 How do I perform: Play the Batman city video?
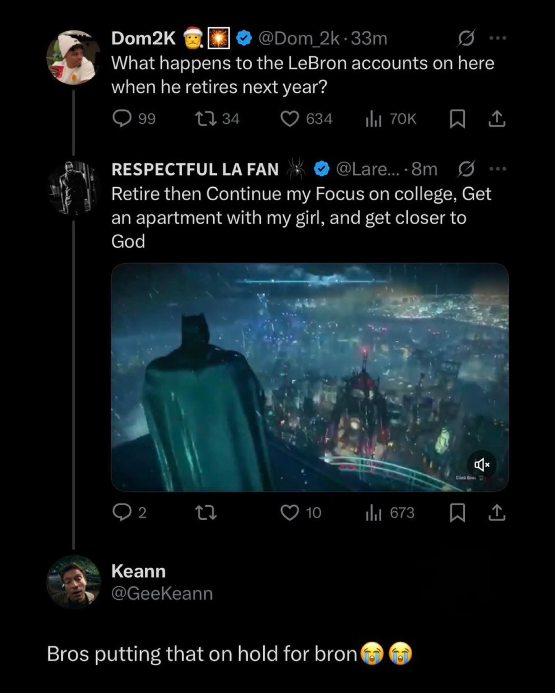click(x=309, y=377)
